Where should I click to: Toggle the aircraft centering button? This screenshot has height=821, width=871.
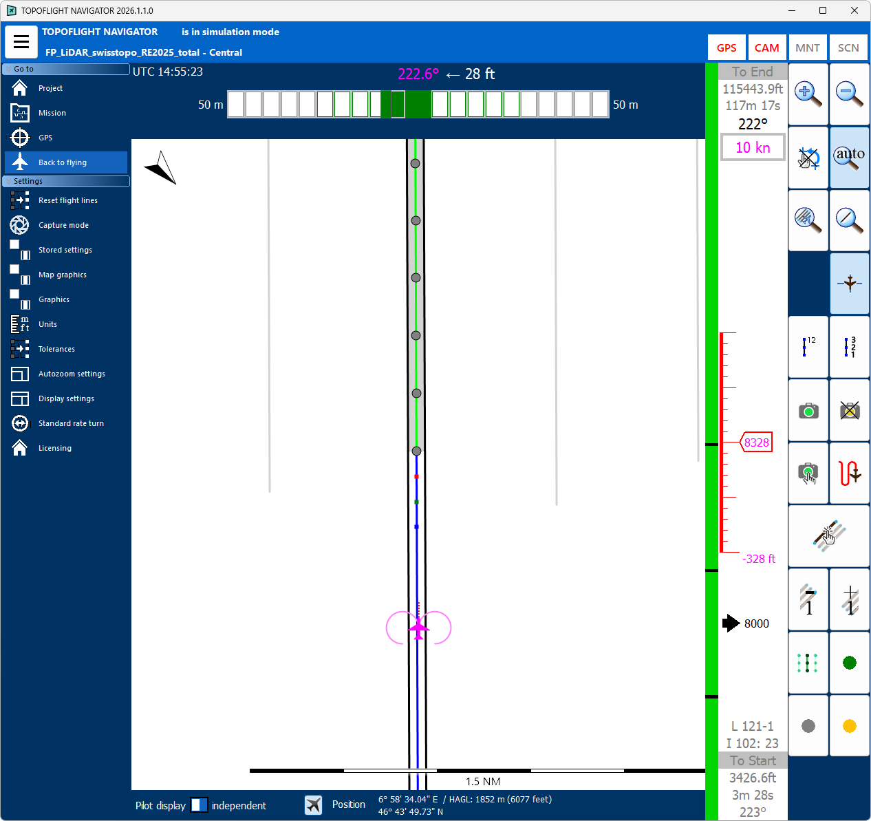850,284
